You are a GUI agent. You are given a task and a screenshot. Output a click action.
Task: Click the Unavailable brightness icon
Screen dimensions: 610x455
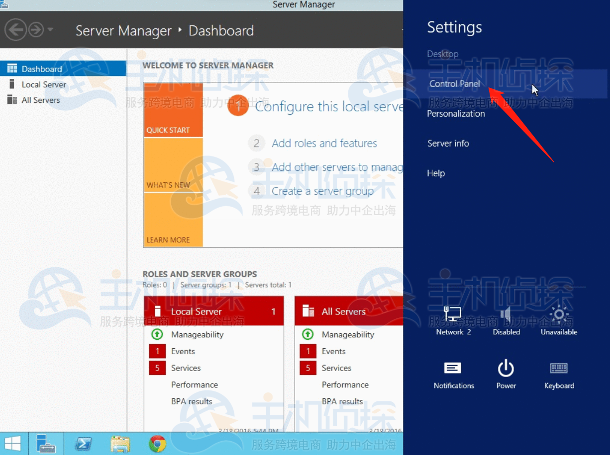559,315
